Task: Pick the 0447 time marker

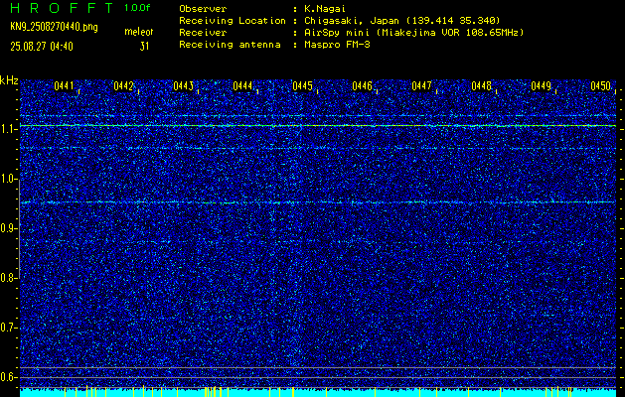Action: [x=421, y=86]
